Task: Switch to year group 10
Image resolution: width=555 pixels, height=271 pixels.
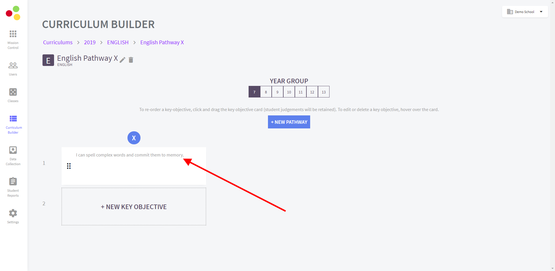Action: click(x=289, y=92)
